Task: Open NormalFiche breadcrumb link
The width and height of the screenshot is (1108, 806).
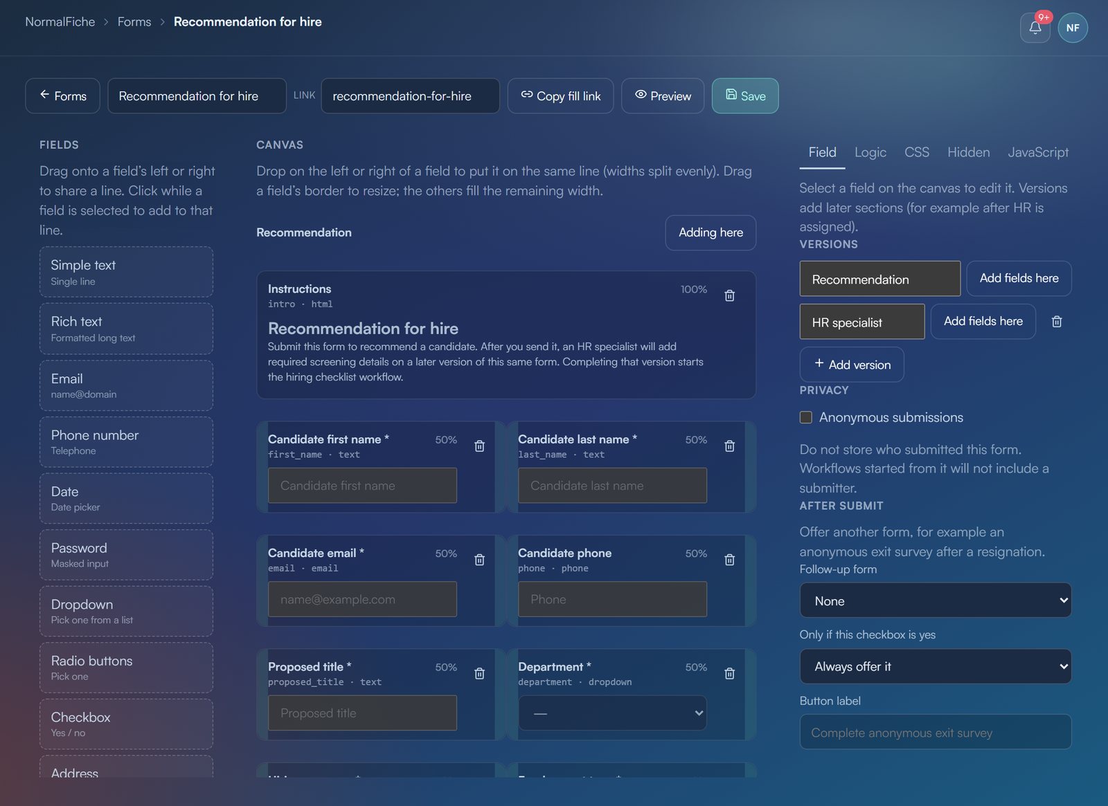Action: pos(60,21)
